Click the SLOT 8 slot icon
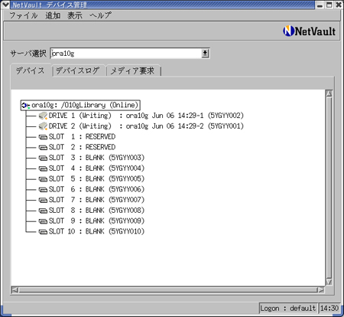Viewport: 344px width, 317px height. pos(43,211)
